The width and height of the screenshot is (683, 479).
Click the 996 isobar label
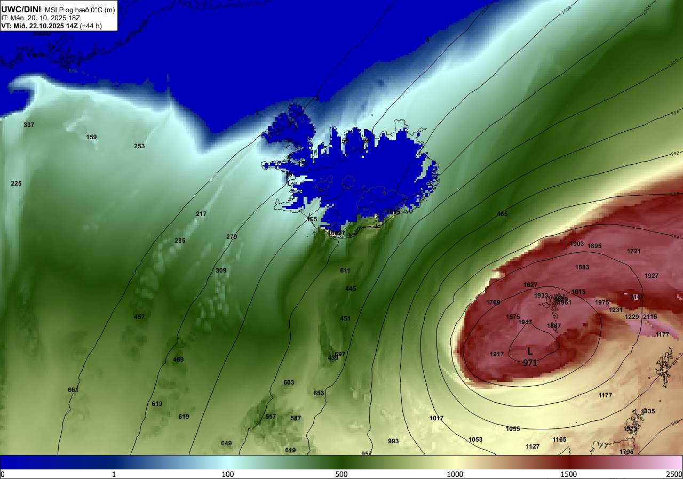tap(674, 113)
